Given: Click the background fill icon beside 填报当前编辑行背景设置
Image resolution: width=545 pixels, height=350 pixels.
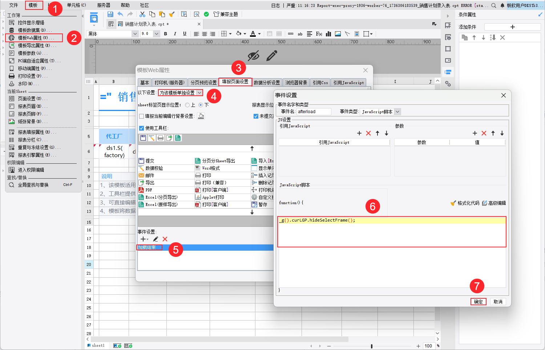Looking at the screenshot, I should tap(201, 116).
